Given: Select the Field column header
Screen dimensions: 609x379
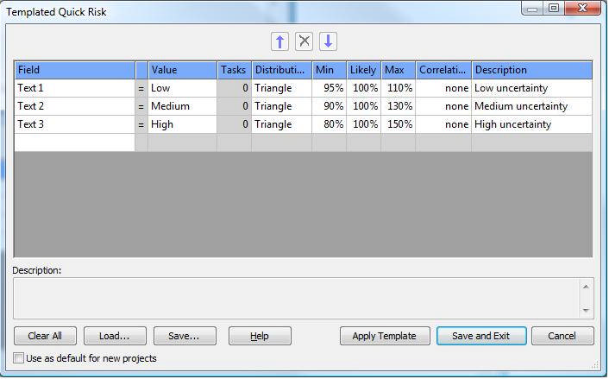Looking at the screenshot, I should click(x=75, y=70).
